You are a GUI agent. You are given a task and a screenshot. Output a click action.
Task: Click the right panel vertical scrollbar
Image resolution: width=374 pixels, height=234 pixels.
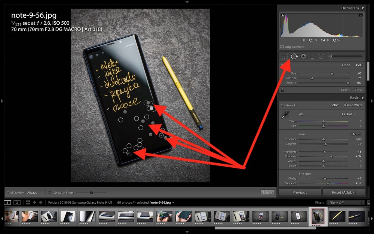(368, 71)
